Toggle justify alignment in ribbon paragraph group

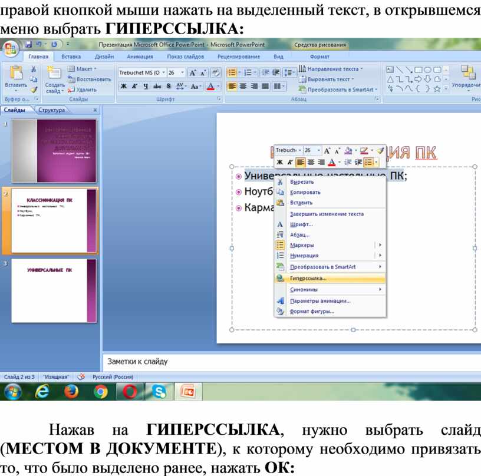click(x=265, y=87)
